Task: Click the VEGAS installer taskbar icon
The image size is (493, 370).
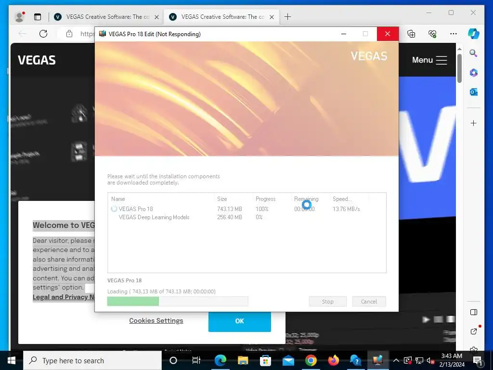Action: coord(378,360)
